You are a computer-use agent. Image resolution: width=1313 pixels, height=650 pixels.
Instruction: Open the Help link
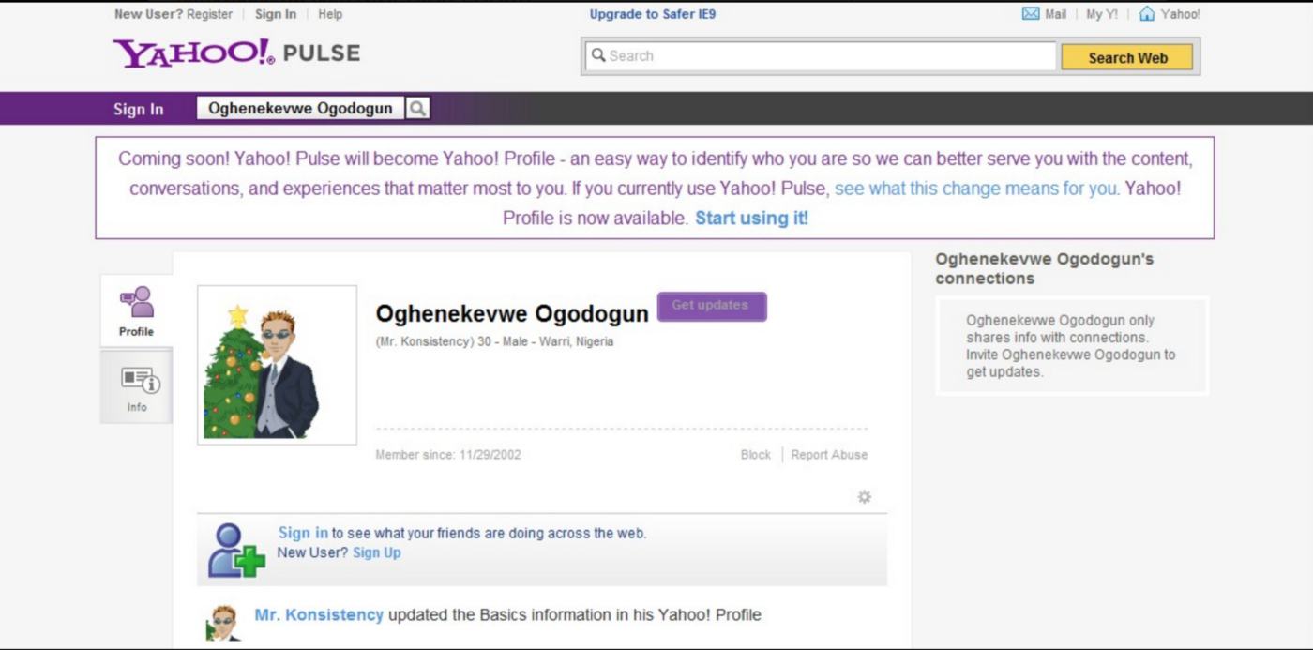(330, 14)
